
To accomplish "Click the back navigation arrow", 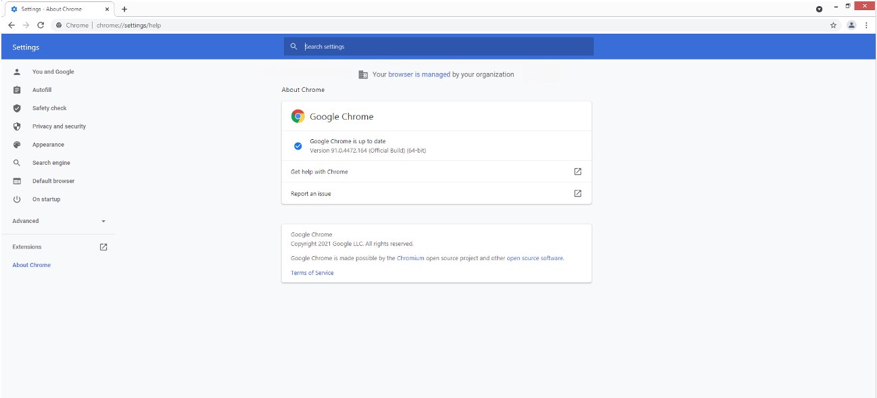I will pyautogui.click(x=11, y=25).
